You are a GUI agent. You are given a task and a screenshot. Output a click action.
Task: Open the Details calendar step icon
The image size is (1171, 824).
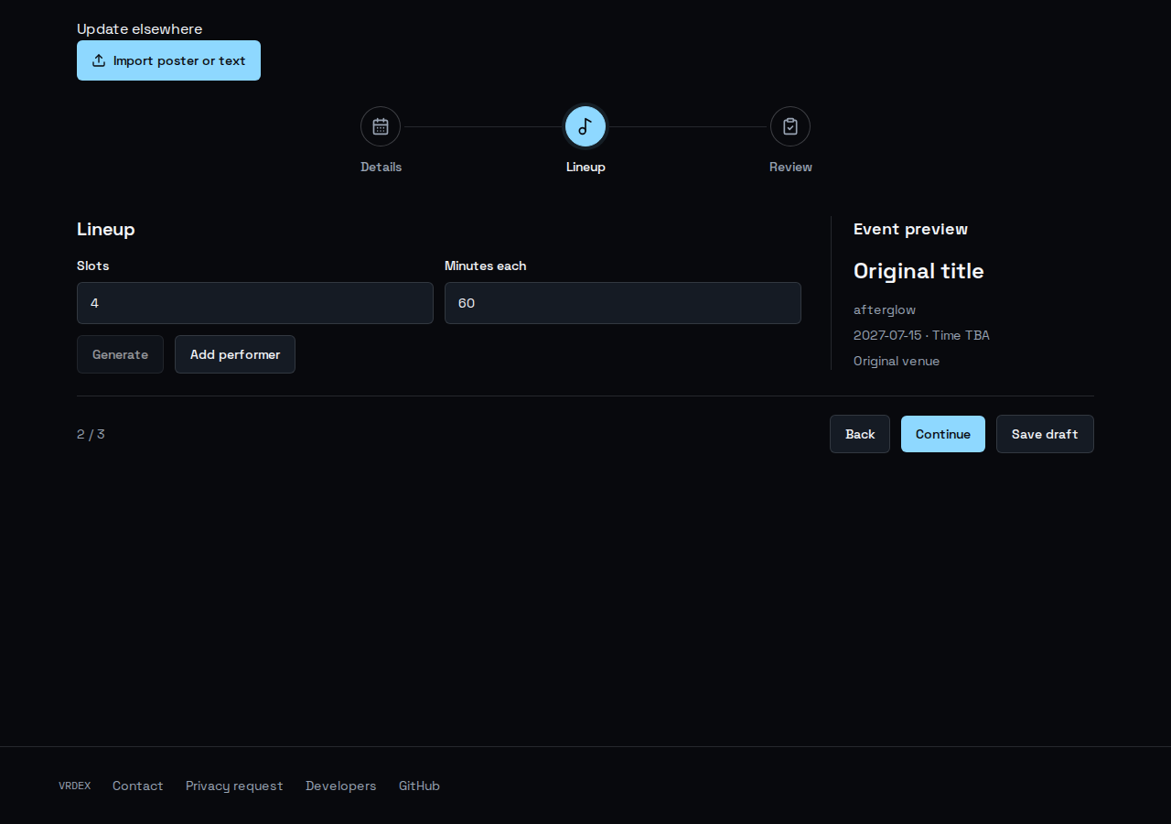[x=381, y=126]
